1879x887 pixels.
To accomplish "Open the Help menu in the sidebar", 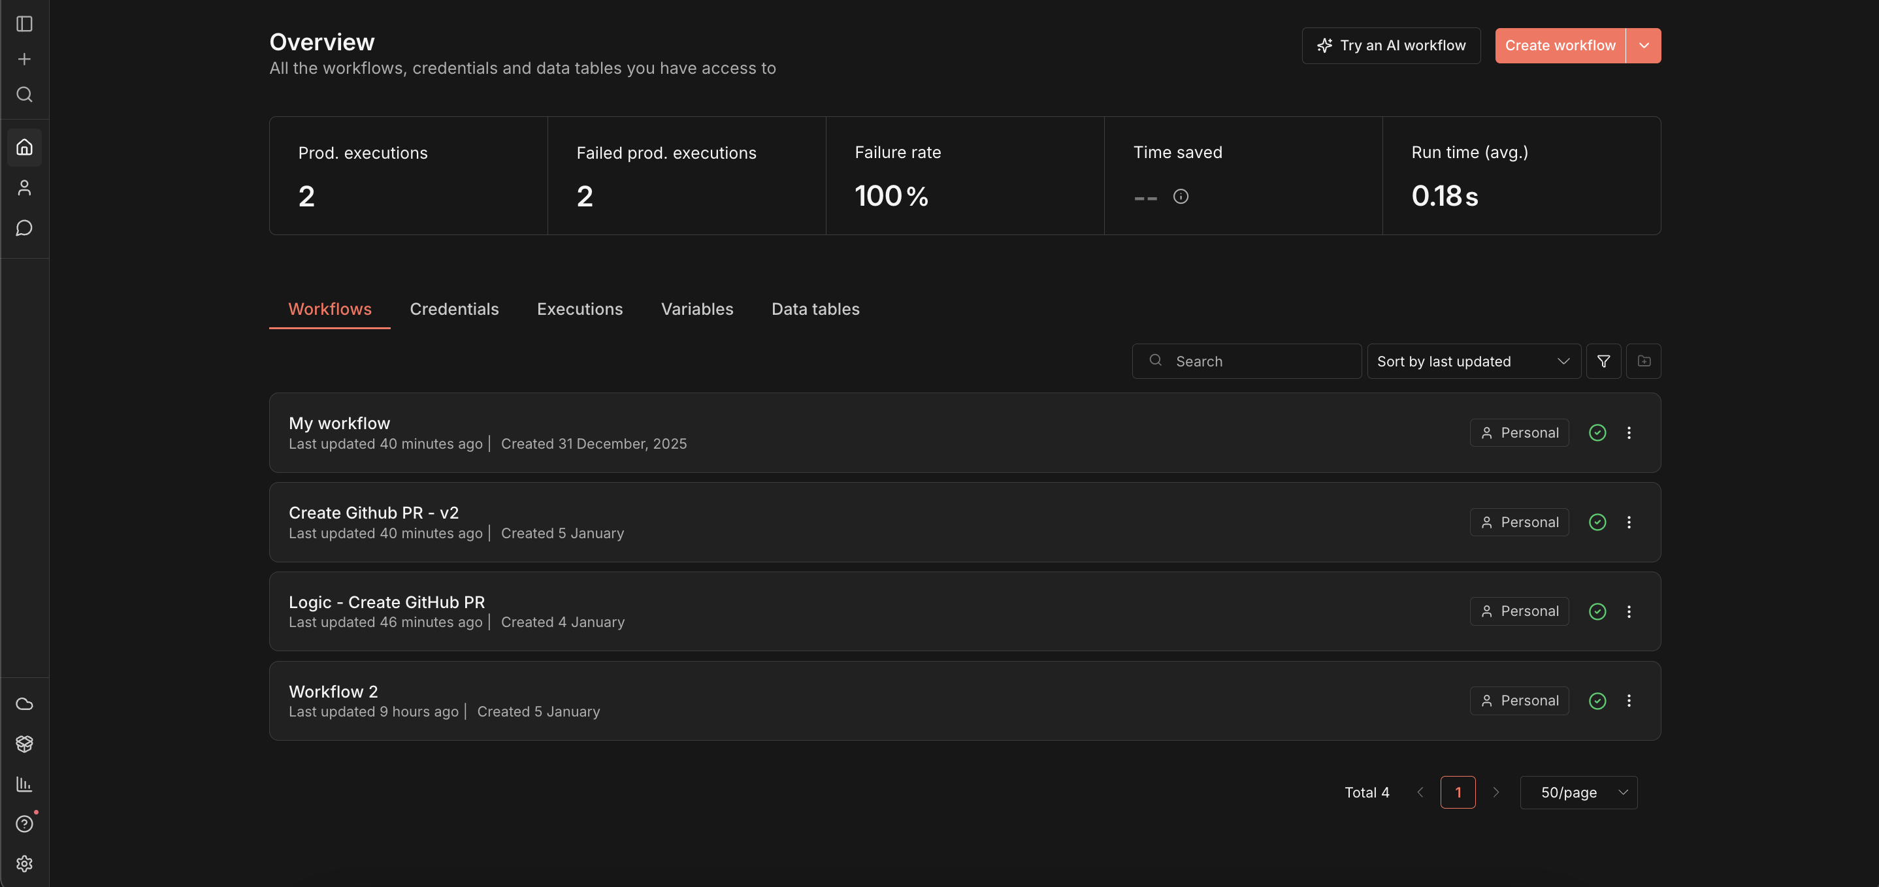I will click(x=24, y=824).
